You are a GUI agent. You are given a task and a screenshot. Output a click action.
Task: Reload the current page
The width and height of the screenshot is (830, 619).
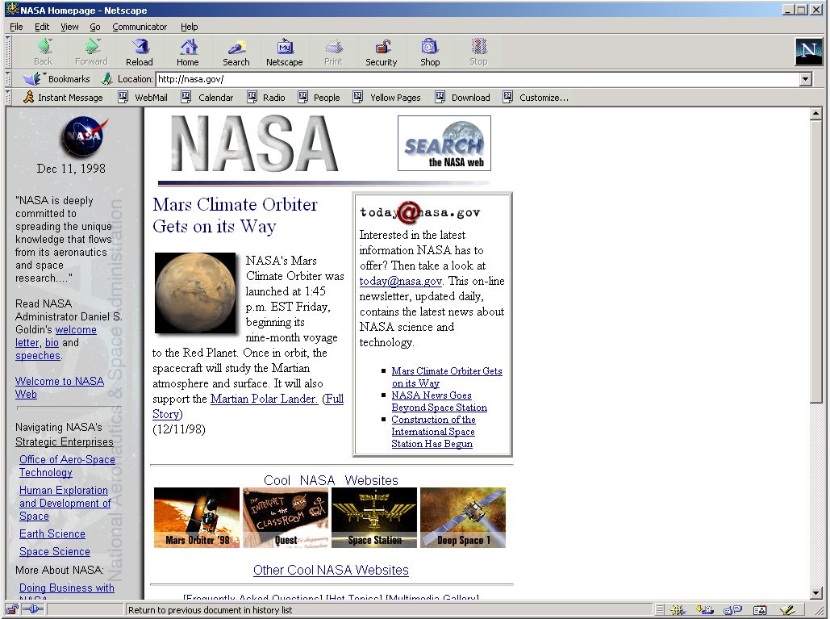(140, 52)
